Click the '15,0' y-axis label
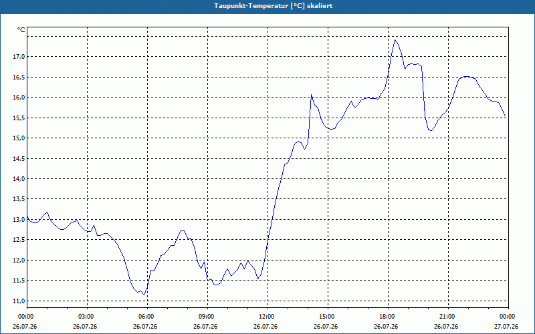Image resolution: width=535 pixels, height=334 pixels. tap(19, 138)
